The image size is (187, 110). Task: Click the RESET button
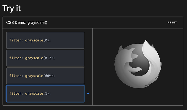point(172,22)
